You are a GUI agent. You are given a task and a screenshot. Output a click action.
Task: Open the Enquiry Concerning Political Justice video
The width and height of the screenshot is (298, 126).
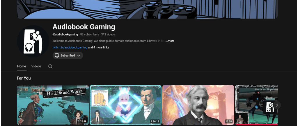click(256, 105)
